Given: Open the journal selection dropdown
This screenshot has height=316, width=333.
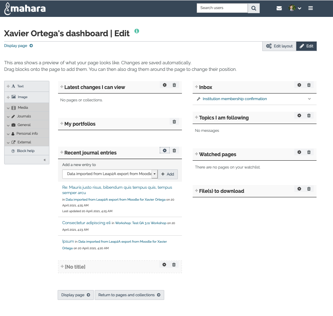Looking at the screenshot, I should point(110,174).
